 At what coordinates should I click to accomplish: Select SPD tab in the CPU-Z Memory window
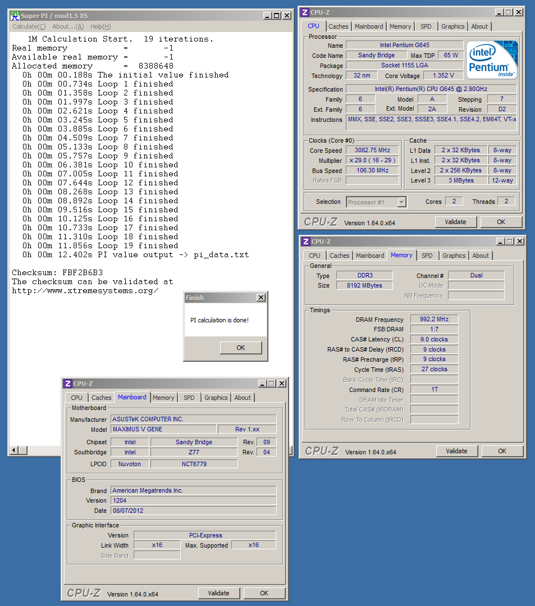(x=427, y=256)
